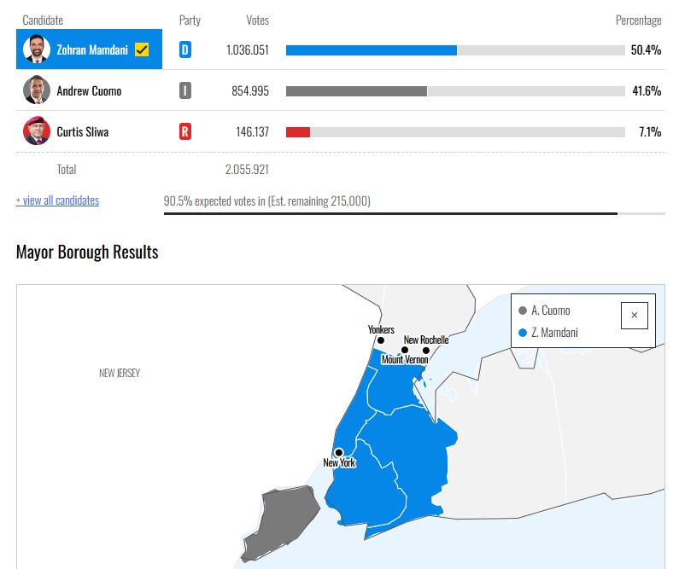Screen dimensions: 679x569
Task: Click the A. Cuomo legend label
Action: pos(551,311)
